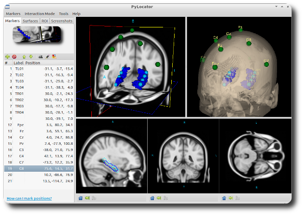Screen dimensions: 303x215
Task: Click the label/rename icon in marker toolbar
Action: [40, 57]
